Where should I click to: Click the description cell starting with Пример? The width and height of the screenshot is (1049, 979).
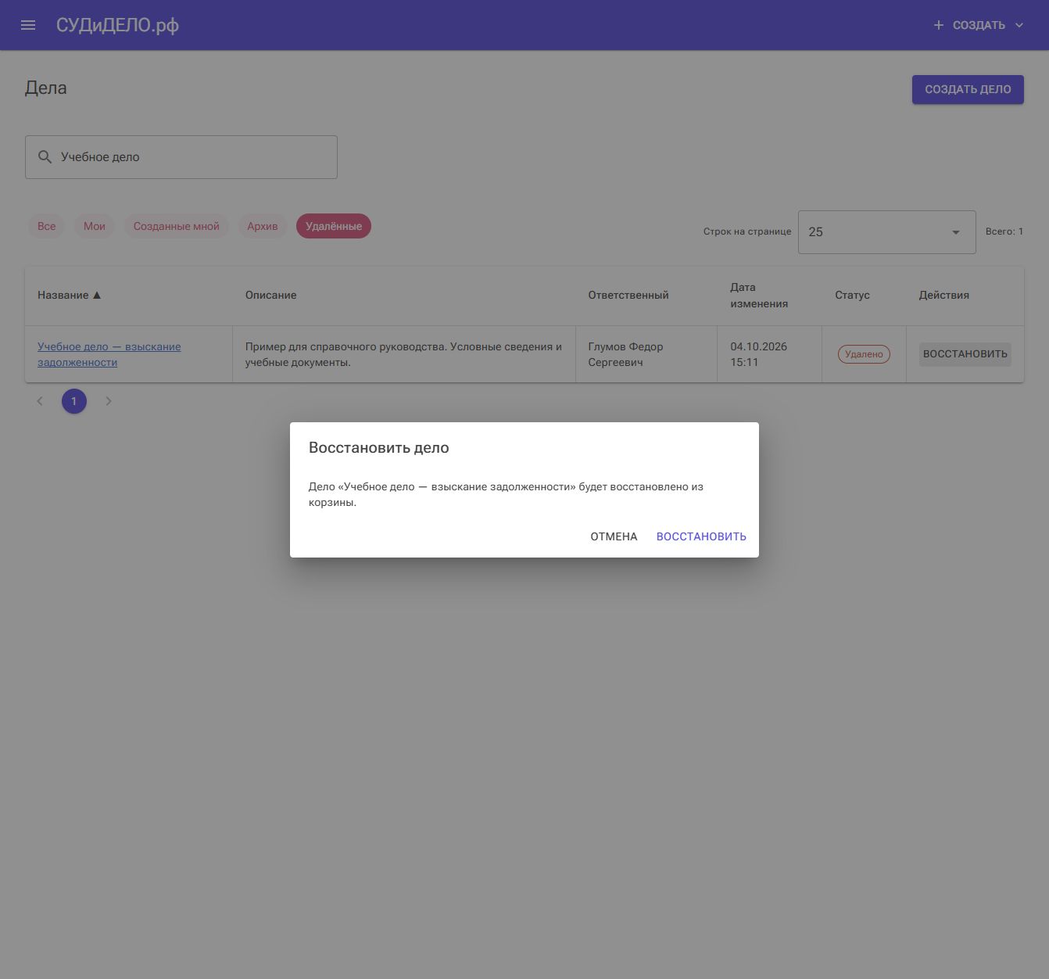click(404, 354)
